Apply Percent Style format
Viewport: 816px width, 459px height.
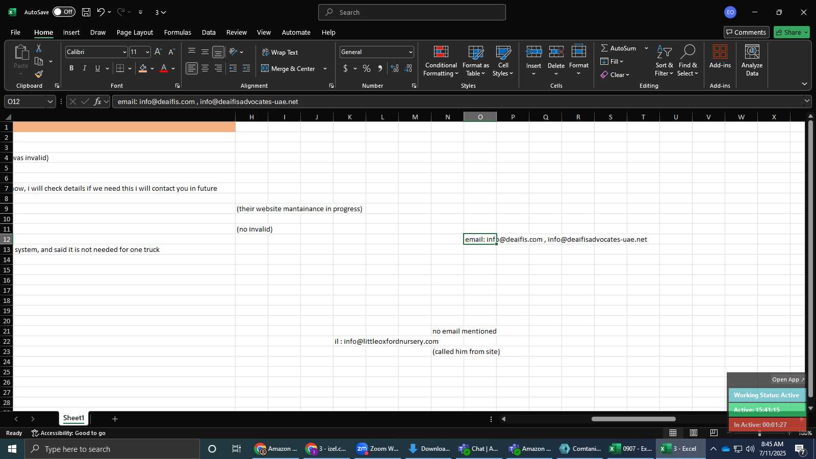tap(367, 68)
